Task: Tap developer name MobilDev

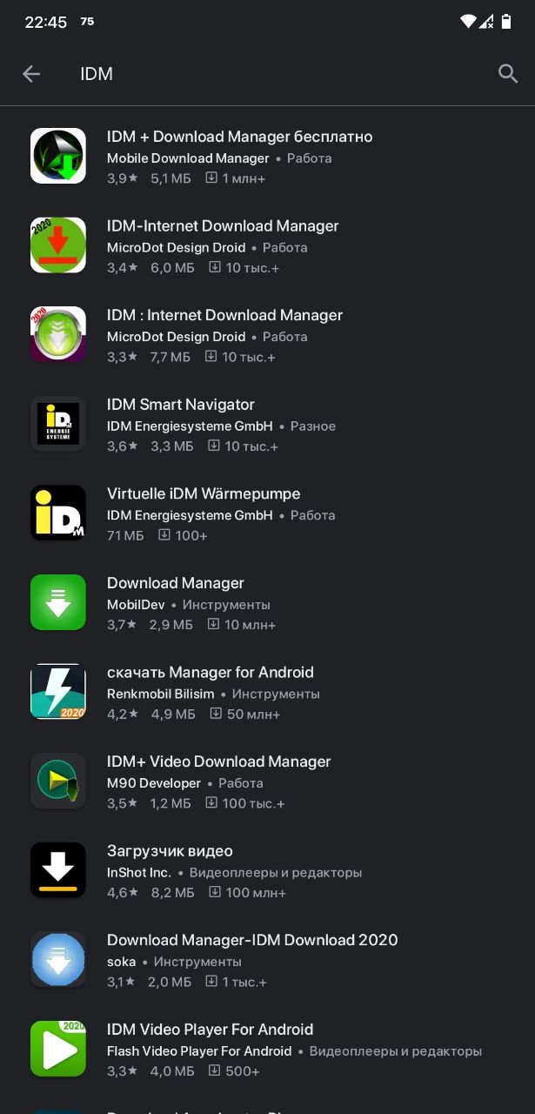Action: pos(136,605)
